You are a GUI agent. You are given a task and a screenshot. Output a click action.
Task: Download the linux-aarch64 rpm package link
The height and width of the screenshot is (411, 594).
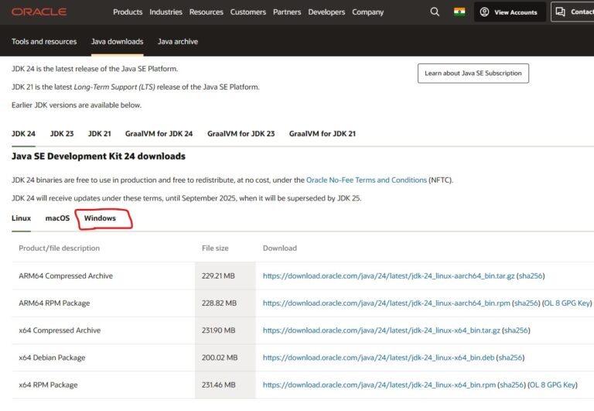point(387,303)
